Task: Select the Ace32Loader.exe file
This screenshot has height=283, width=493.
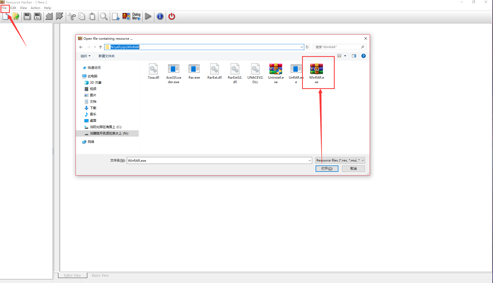Action: pos(173,74)
